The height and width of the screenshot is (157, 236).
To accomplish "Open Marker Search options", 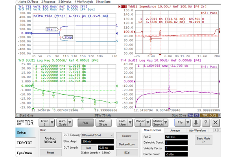I will [x=158, y=123].
